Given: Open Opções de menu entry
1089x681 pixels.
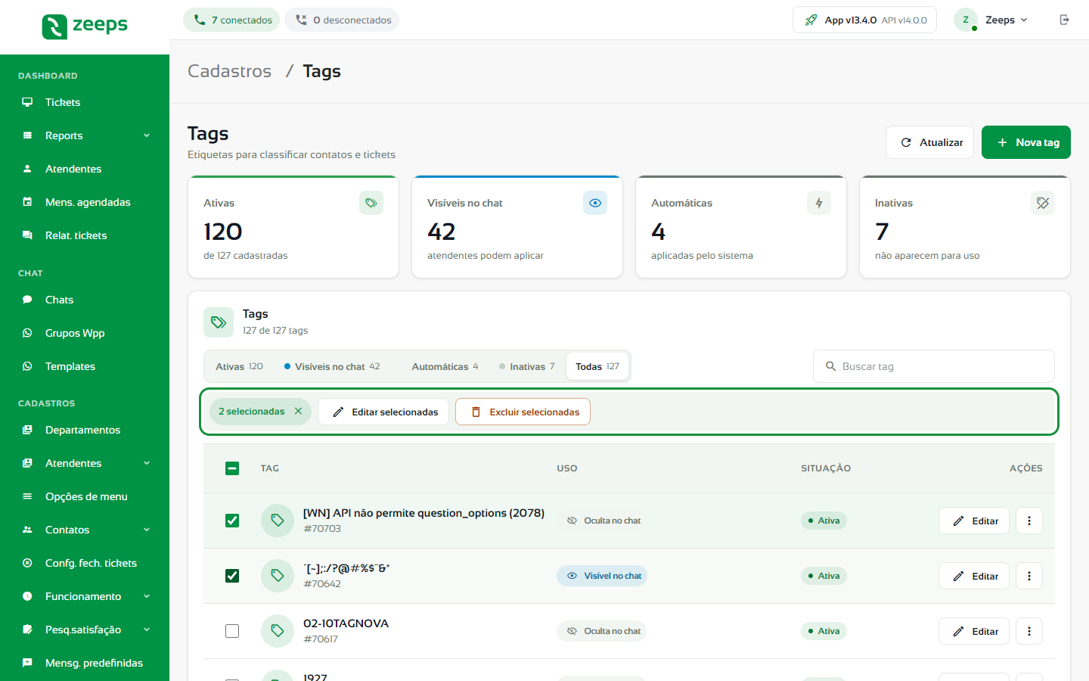Looking at the screenshot, I should pos(85,496).
